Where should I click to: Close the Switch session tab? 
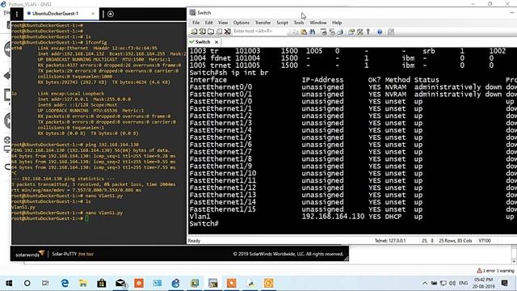[216, 42]
